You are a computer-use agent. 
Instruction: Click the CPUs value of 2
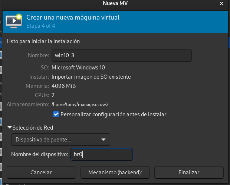pyautogui.click(x=53, y=95)
